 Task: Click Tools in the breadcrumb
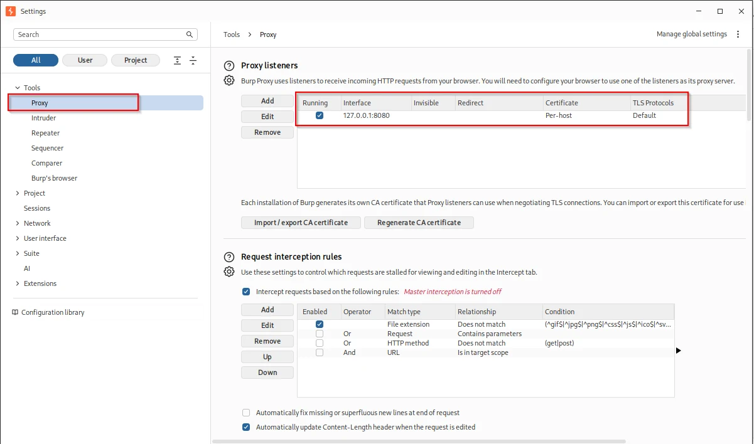(x=232, y=34)
